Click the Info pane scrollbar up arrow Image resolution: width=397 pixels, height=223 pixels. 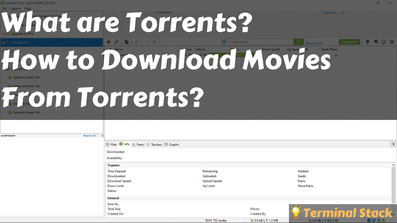click(393, 165)
